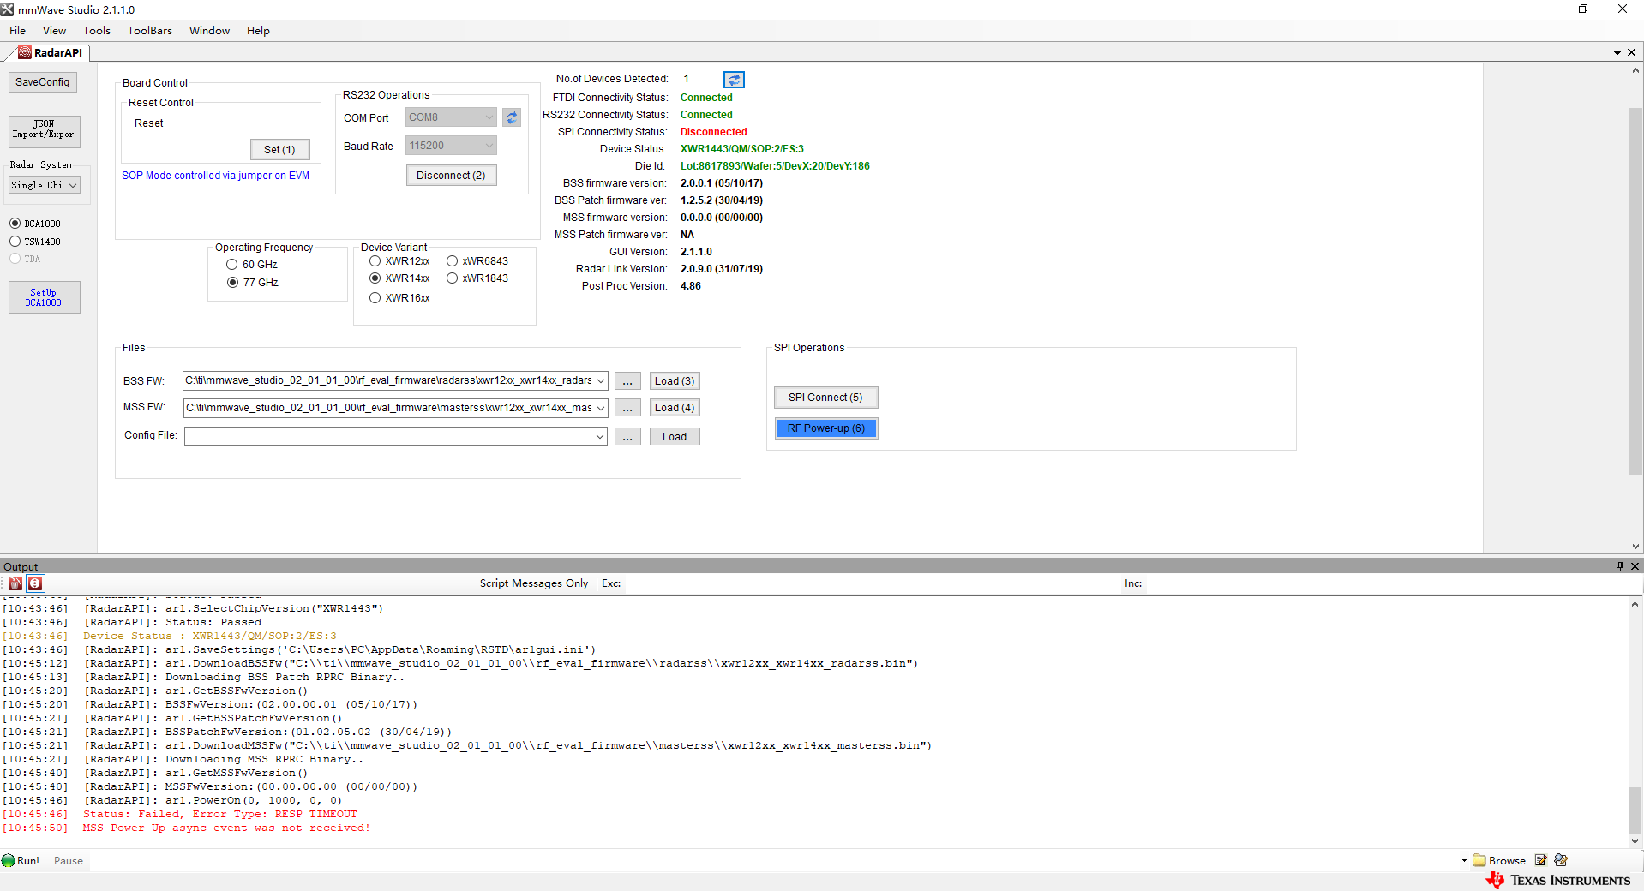Select xWR6843 device variant
This screenshot has height=891, width=1644.
click(x=452, y=261)
